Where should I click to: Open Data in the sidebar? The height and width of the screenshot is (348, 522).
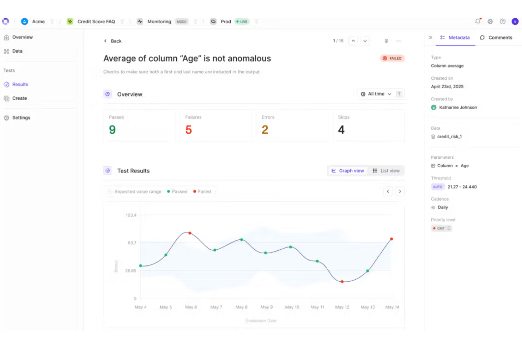13,51
